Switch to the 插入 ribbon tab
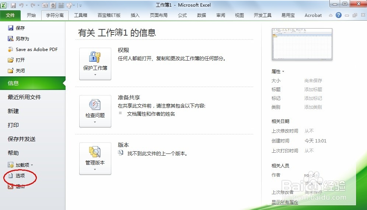Screen dimensions: 367x210 click(x=135, y=15)
